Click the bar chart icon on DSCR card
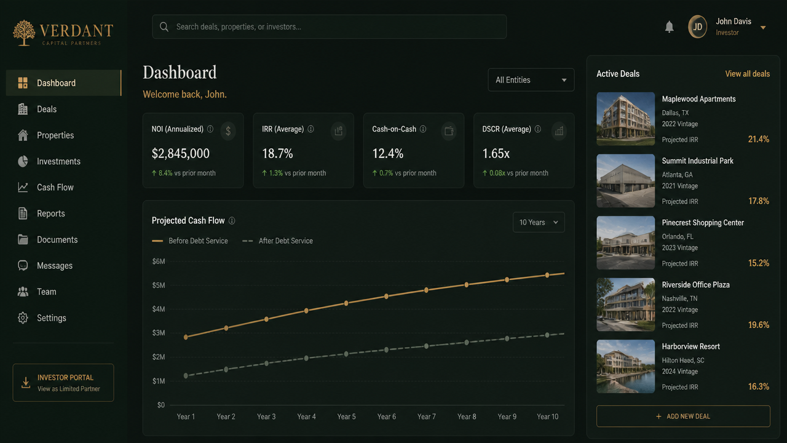787x443 pixels. [x=559, y=131]
